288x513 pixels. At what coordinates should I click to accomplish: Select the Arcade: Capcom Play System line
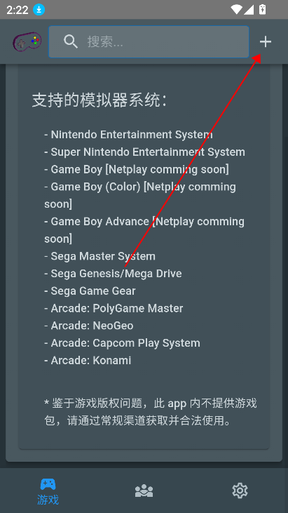122,343
